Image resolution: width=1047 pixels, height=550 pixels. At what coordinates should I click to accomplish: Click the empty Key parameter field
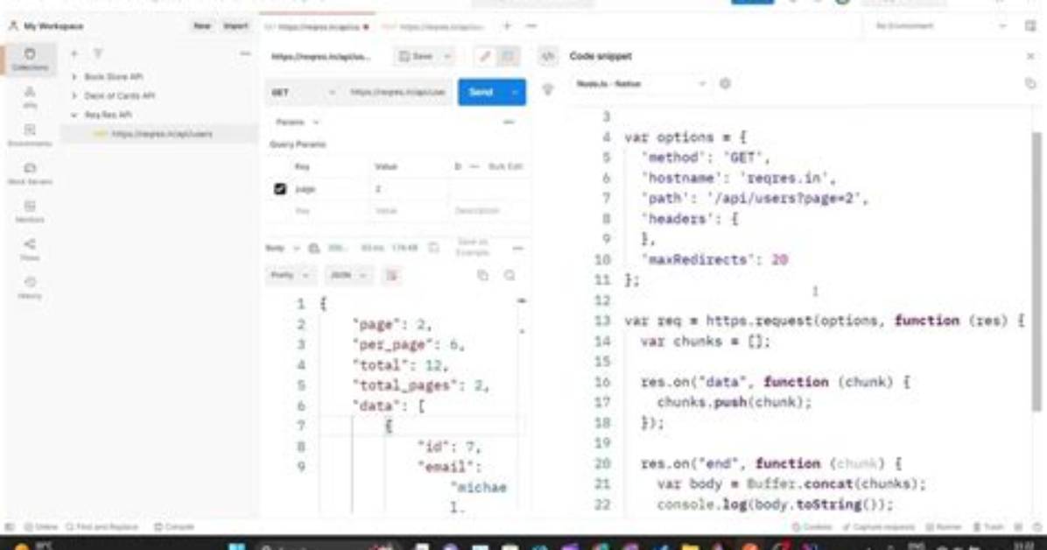click(x=331, y=210)
